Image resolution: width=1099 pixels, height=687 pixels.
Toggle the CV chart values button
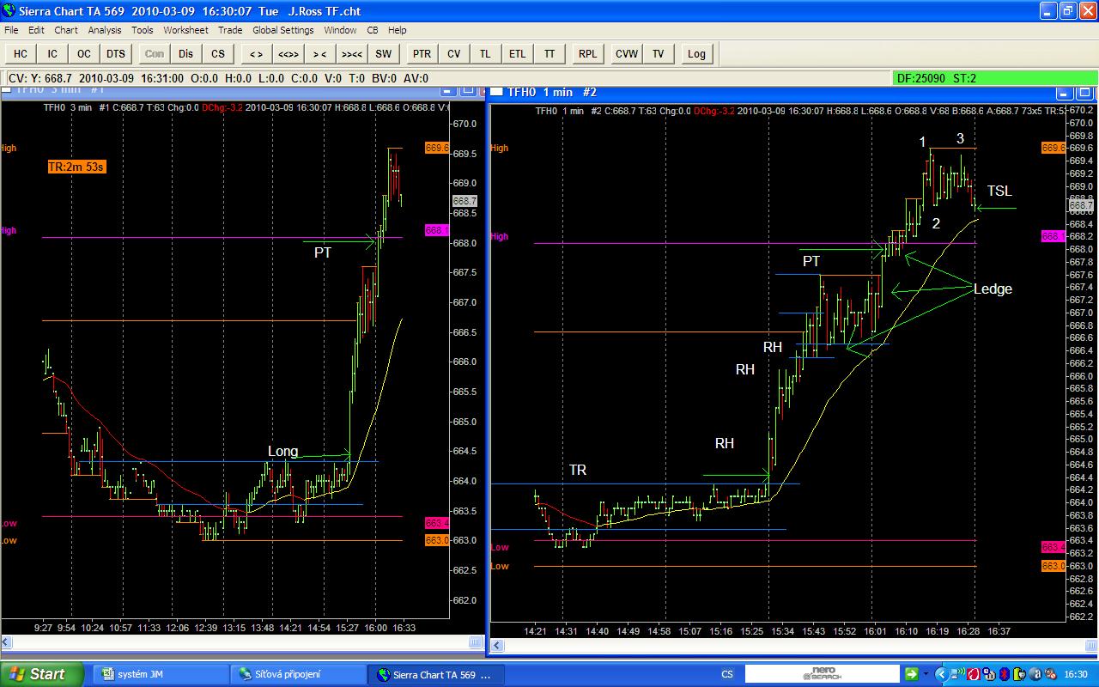click(x=453, y=53)
